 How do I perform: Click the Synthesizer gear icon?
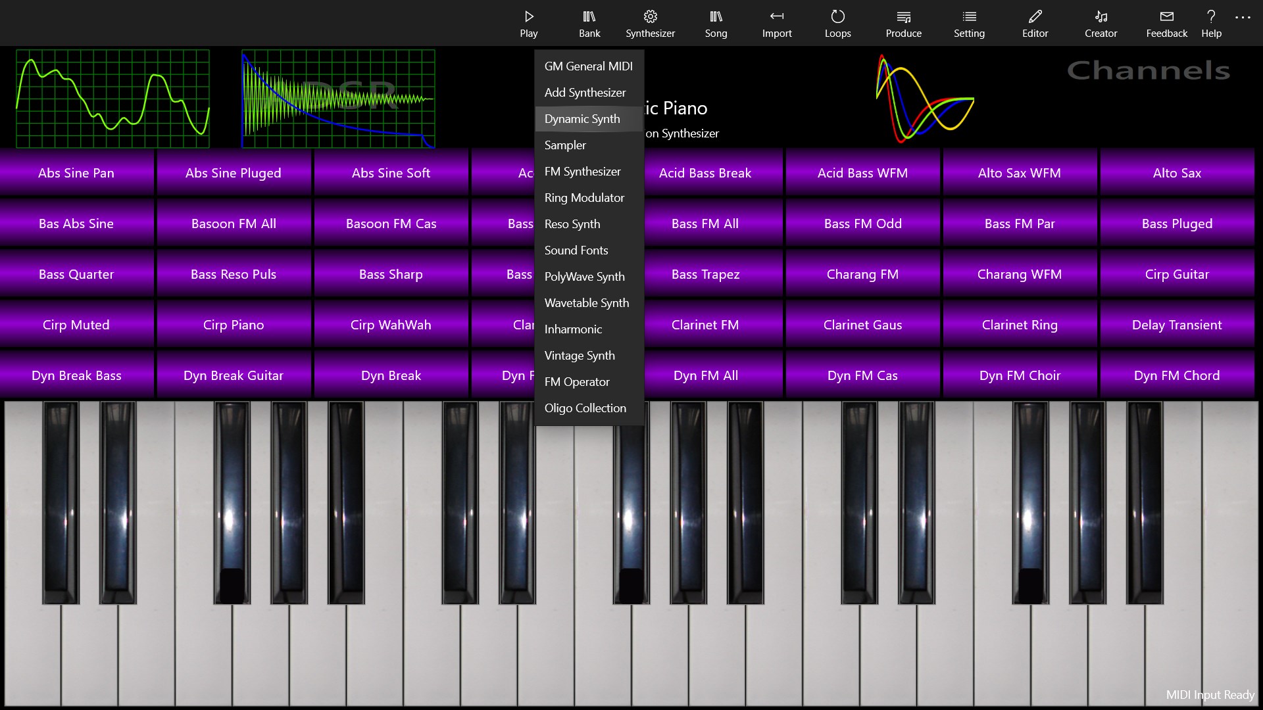[650, 23]
